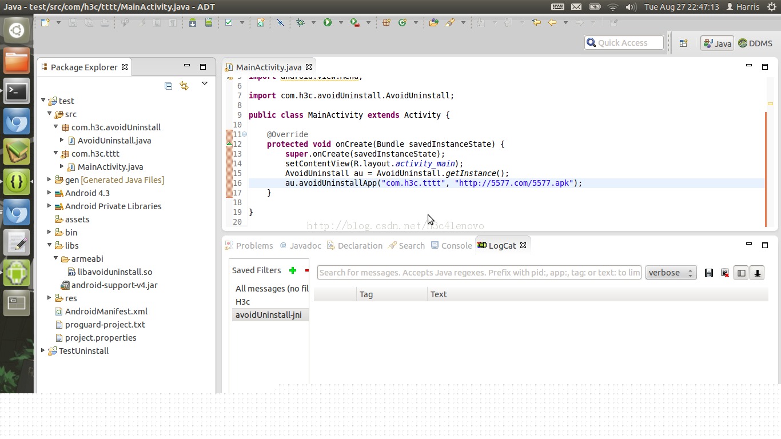Collapse the test project node
Viewport: 781px width, 439px height.
coord(43,101)
